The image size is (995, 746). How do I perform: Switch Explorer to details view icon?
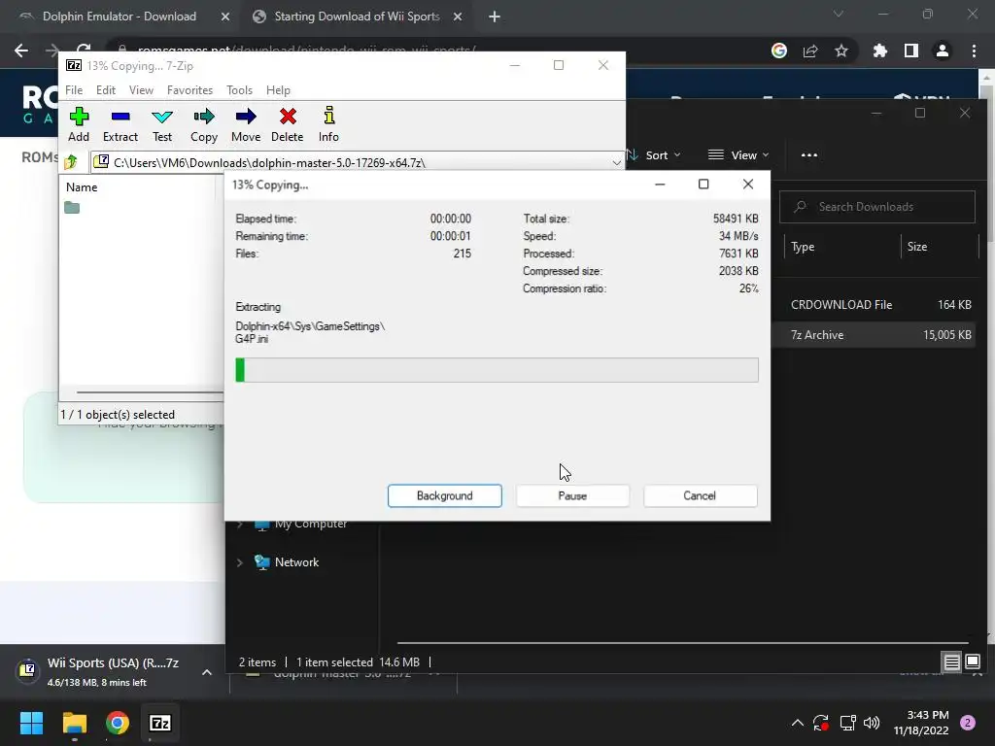pyautogui.click(x=952, y=662)
